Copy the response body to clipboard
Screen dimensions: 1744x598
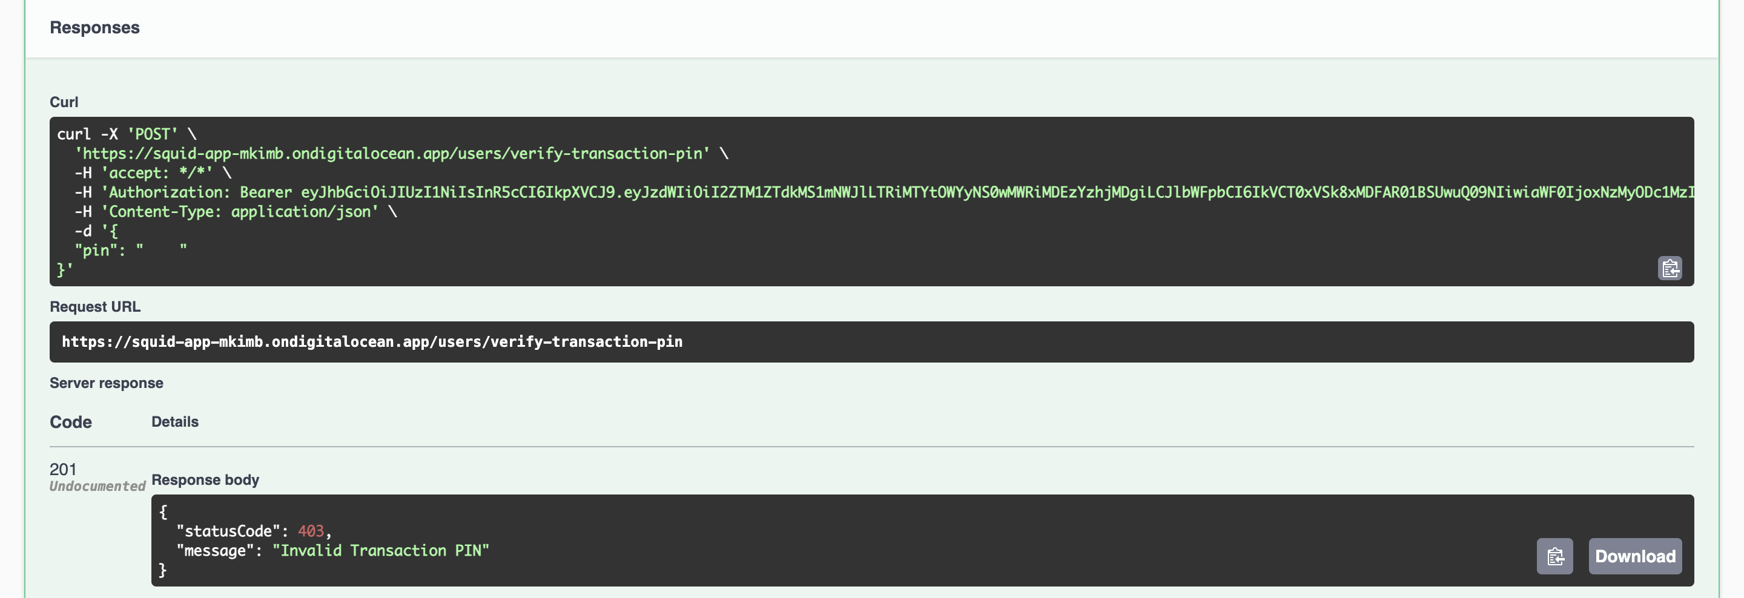(x=1554, y=556)
